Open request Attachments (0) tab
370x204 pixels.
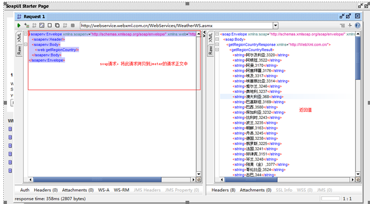point(78,190)
